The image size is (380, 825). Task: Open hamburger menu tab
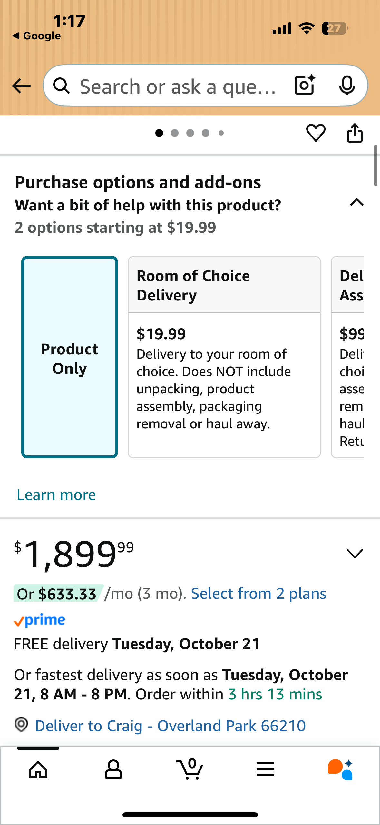point(265,769)
